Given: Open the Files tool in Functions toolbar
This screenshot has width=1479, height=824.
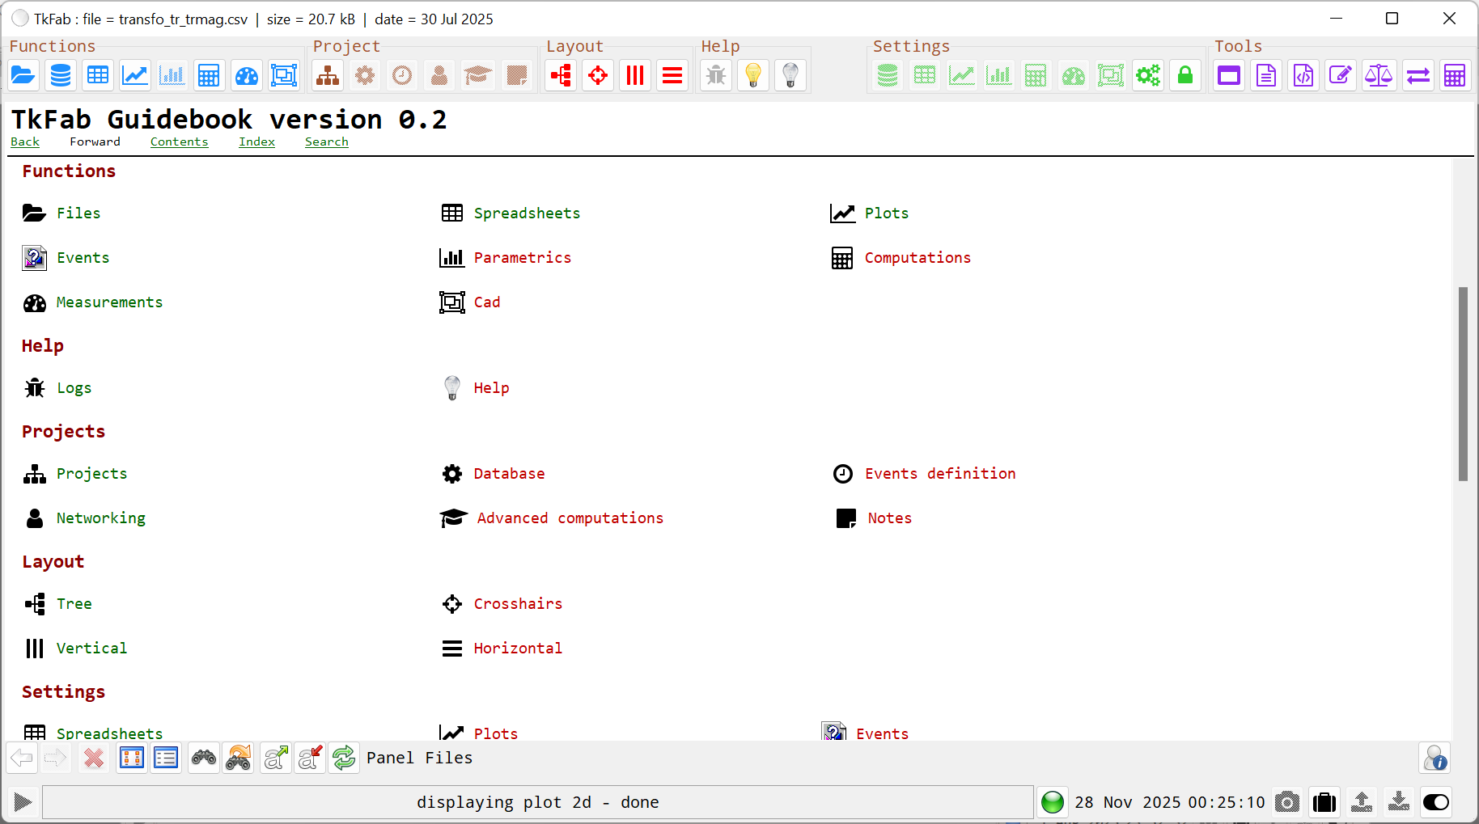Looking at the screenshot, I should tap(23, 75).
